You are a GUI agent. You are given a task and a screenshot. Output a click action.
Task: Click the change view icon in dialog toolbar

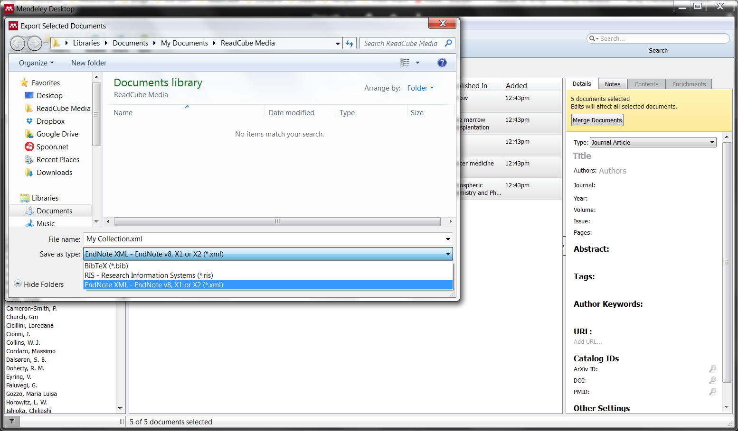[x=405, y=63]
